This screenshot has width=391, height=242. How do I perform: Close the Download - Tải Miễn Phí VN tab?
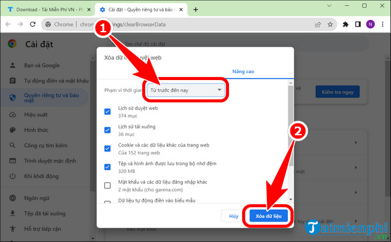[x=89, y=9]
